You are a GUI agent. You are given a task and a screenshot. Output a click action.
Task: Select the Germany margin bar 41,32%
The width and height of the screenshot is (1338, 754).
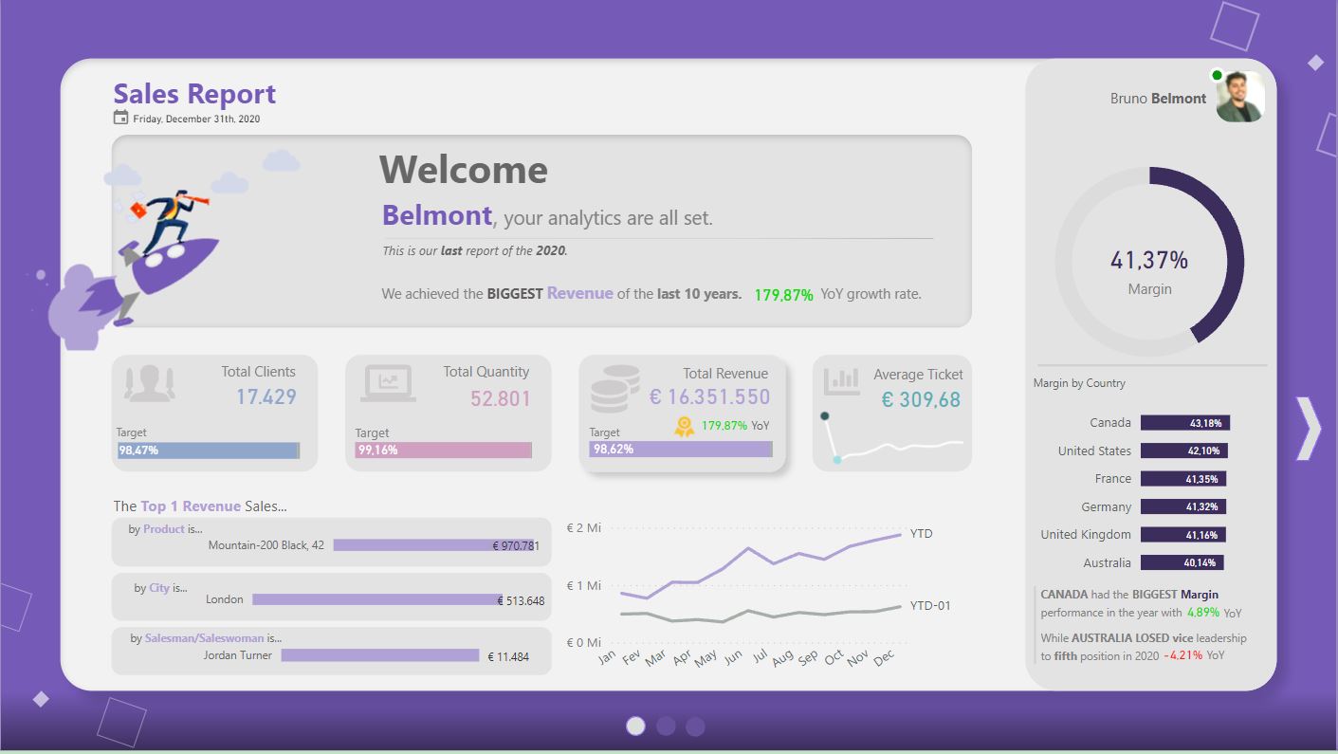click(1183, 506)
